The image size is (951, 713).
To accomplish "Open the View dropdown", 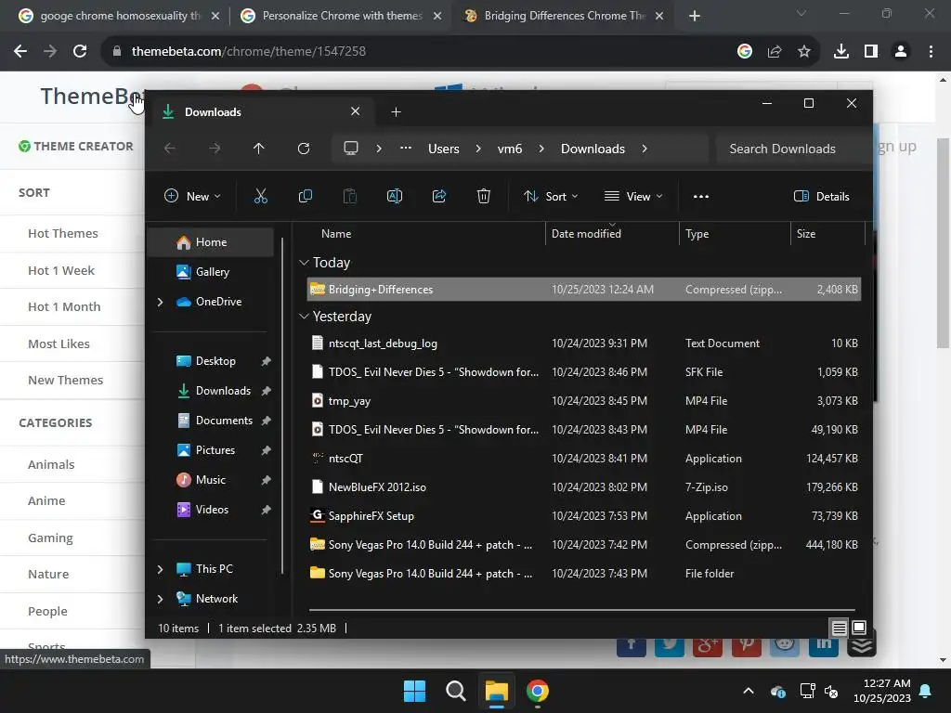I will [x=633, y=196].
